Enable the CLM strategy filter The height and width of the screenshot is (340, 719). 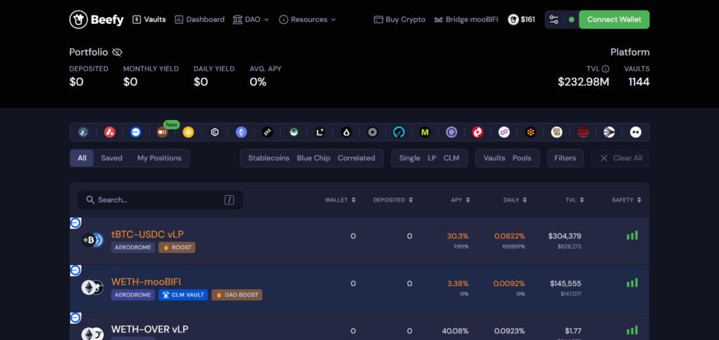[x=451, y=158]
